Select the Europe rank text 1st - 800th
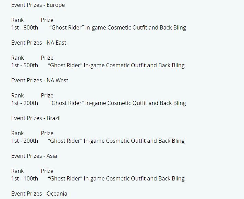This screenshot has width=244, height=199. click(25, 27)
